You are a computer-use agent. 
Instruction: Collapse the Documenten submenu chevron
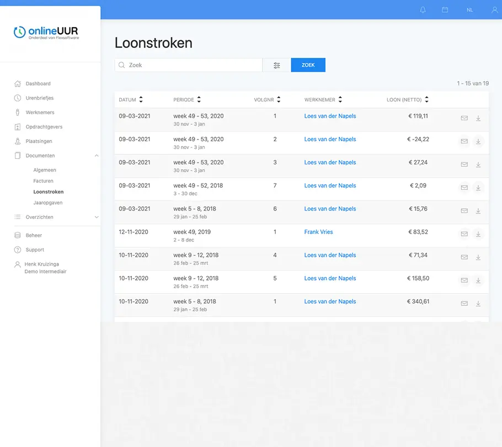click(97, 155)
